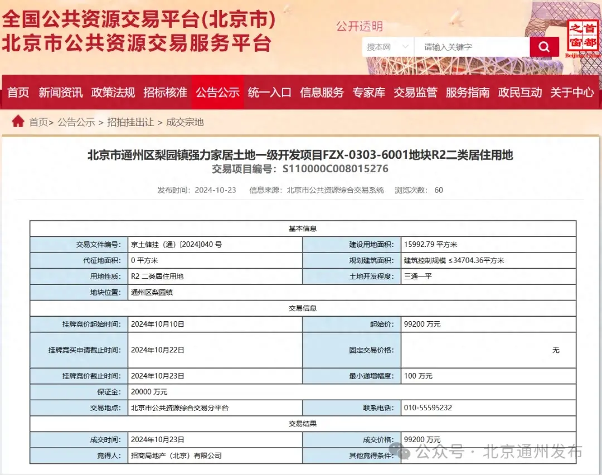Open the 统一入口 navigation tab
The image size is (602, 475).
pyautogui.click(x=270, y=93)
